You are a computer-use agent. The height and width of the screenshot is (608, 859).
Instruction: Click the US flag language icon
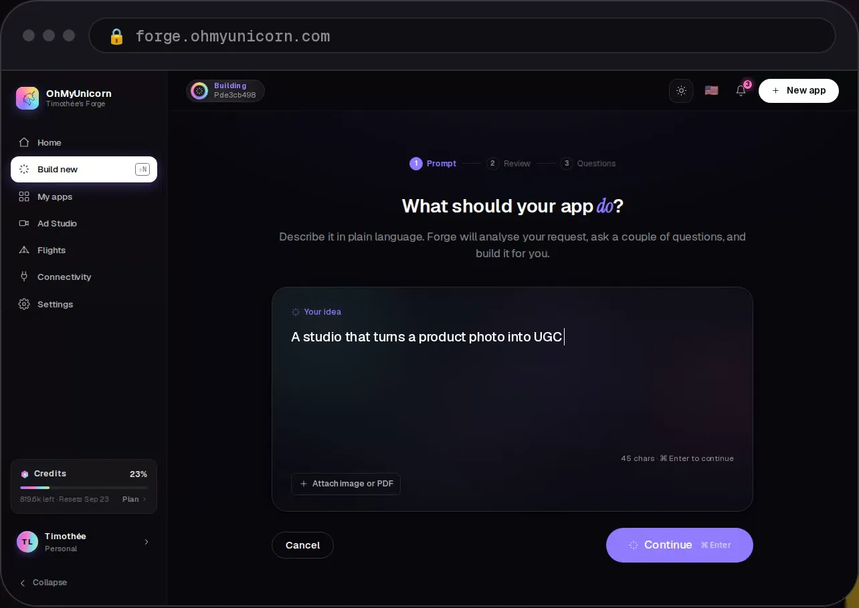pos(711,90)
